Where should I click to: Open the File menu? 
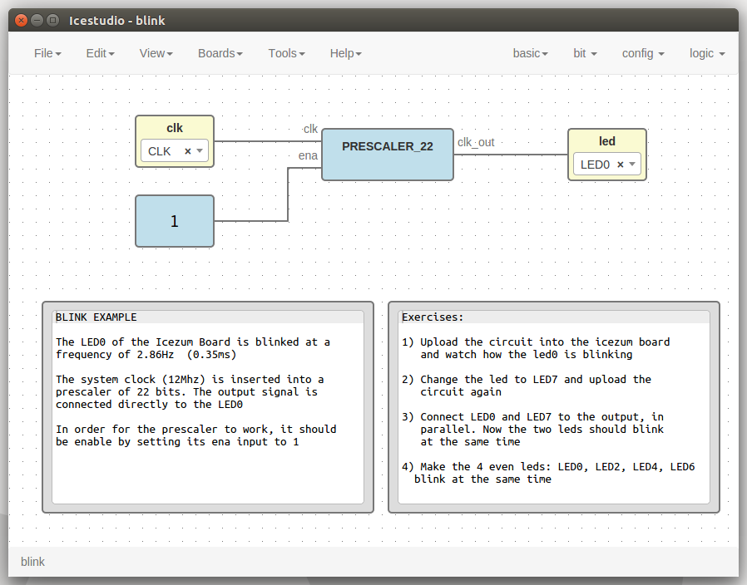pos(47,53)
